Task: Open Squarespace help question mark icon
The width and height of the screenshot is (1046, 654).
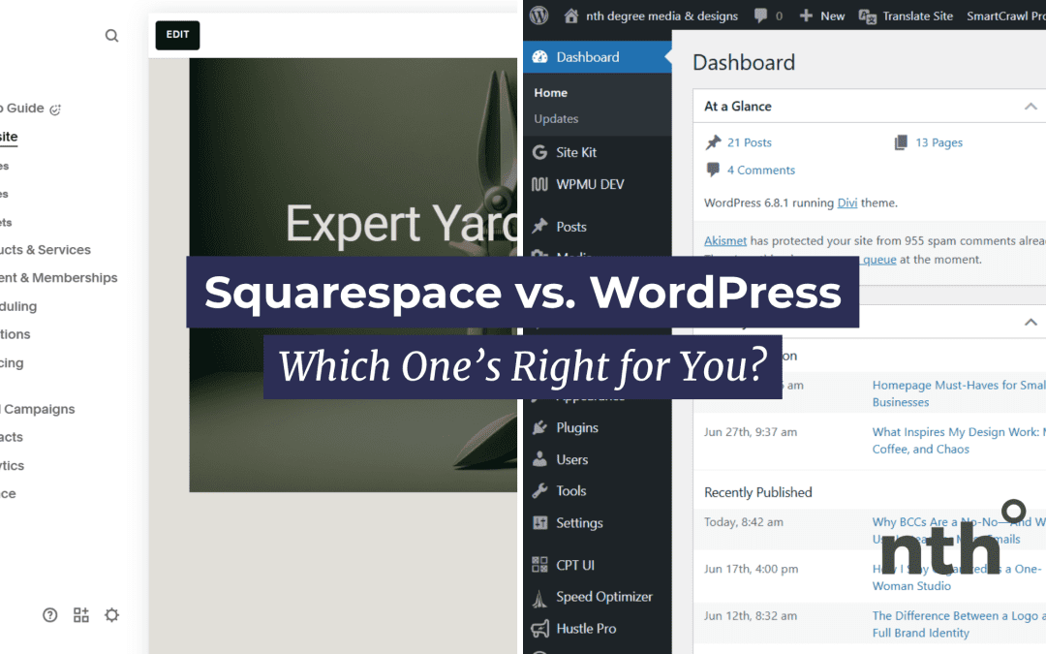Action: pos(50,614)
